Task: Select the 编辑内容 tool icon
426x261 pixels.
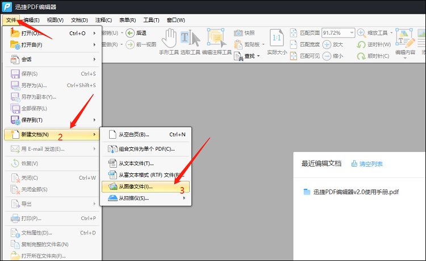Action: [x=405, y=38]
